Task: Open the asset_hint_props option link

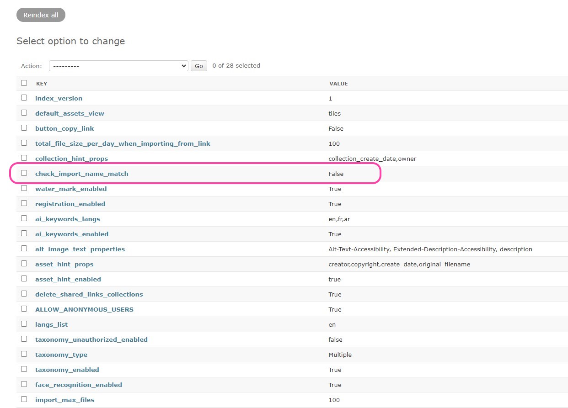Action: 64,264
